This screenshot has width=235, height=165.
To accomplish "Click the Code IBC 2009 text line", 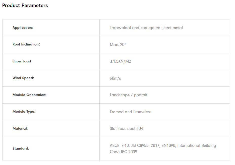I will click(123, 152).
